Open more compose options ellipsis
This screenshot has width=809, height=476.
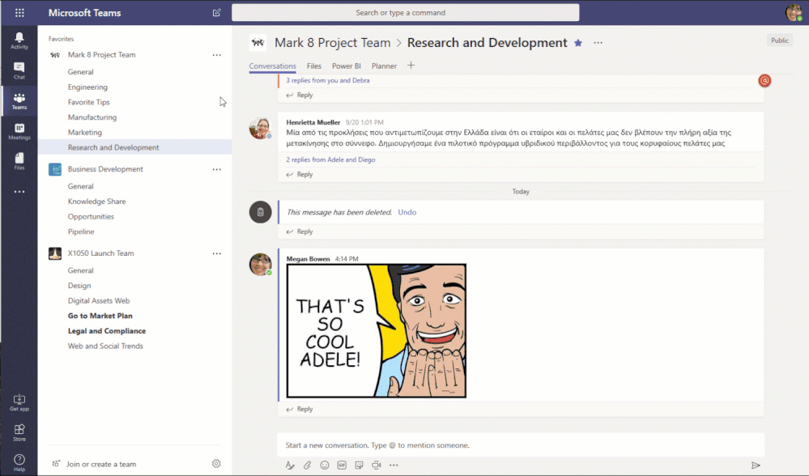point(394,465)
